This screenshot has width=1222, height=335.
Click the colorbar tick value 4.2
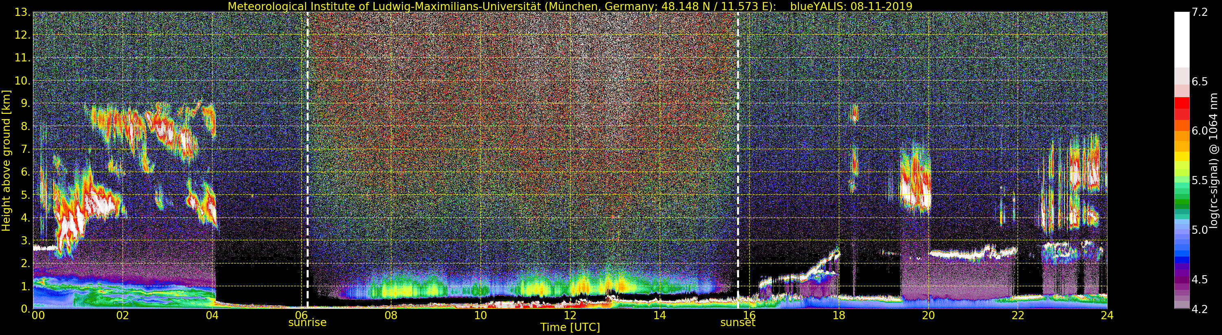tap(1199, 309)
